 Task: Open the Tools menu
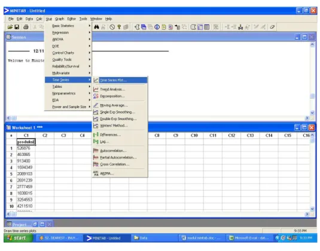pos(83,19)
